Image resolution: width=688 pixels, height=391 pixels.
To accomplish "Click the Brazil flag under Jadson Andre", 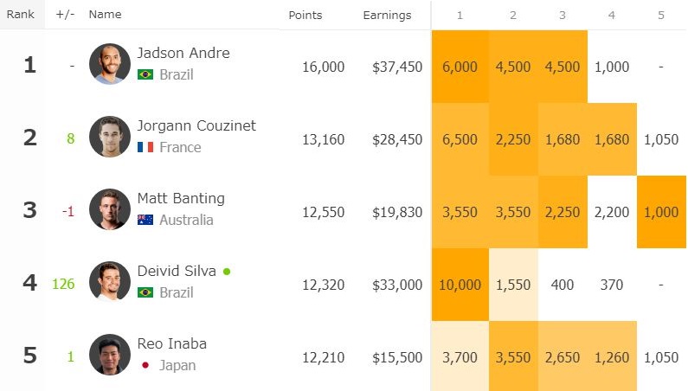I will (145, 74).
